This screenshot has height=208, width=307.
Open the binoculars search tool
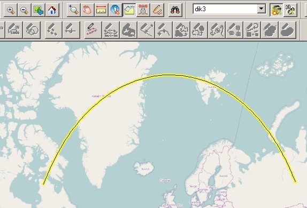click(175, 10)
